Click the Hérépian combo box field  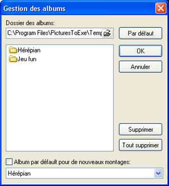click(84, 173)
